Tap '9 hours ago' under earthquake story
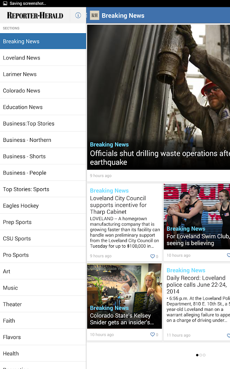Viewport: 230px width, 369px height. click(x=101, y=175)
